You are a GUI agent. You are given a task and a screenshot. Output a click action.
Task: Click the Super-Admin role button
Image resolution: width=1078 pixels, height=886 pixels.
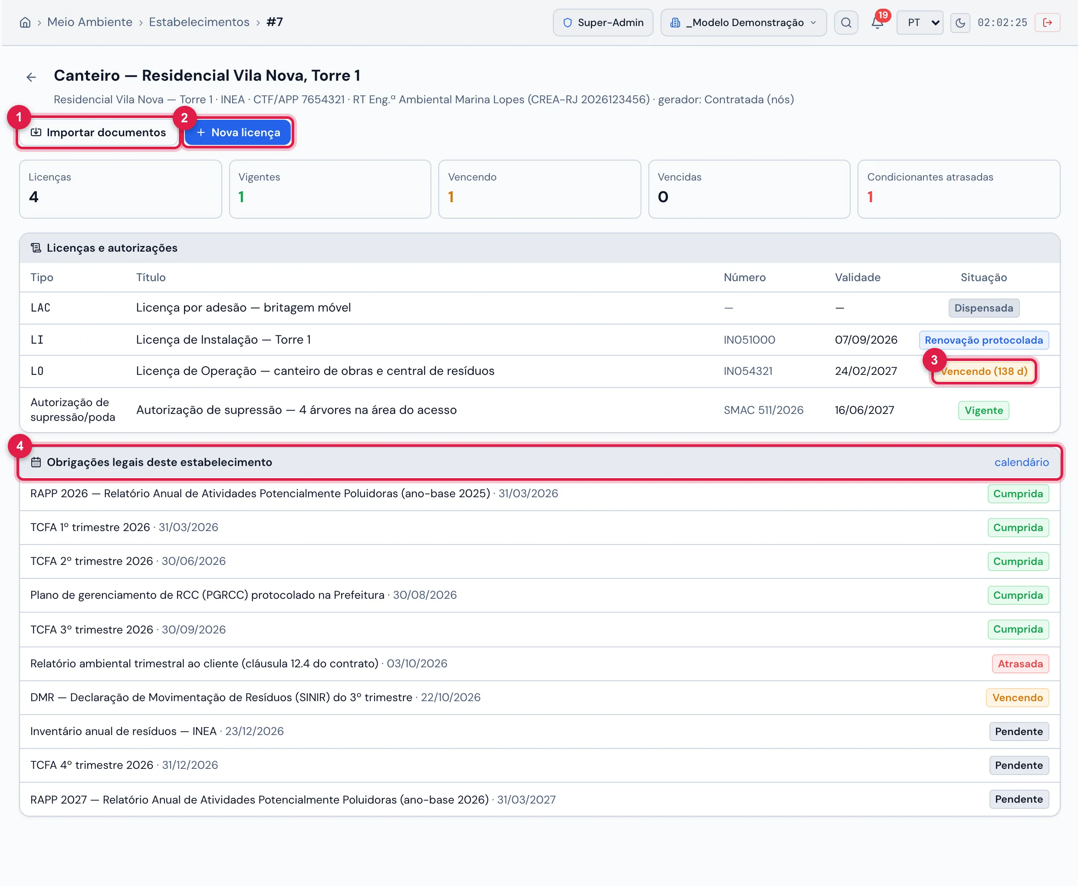click(x=603, y=23)
